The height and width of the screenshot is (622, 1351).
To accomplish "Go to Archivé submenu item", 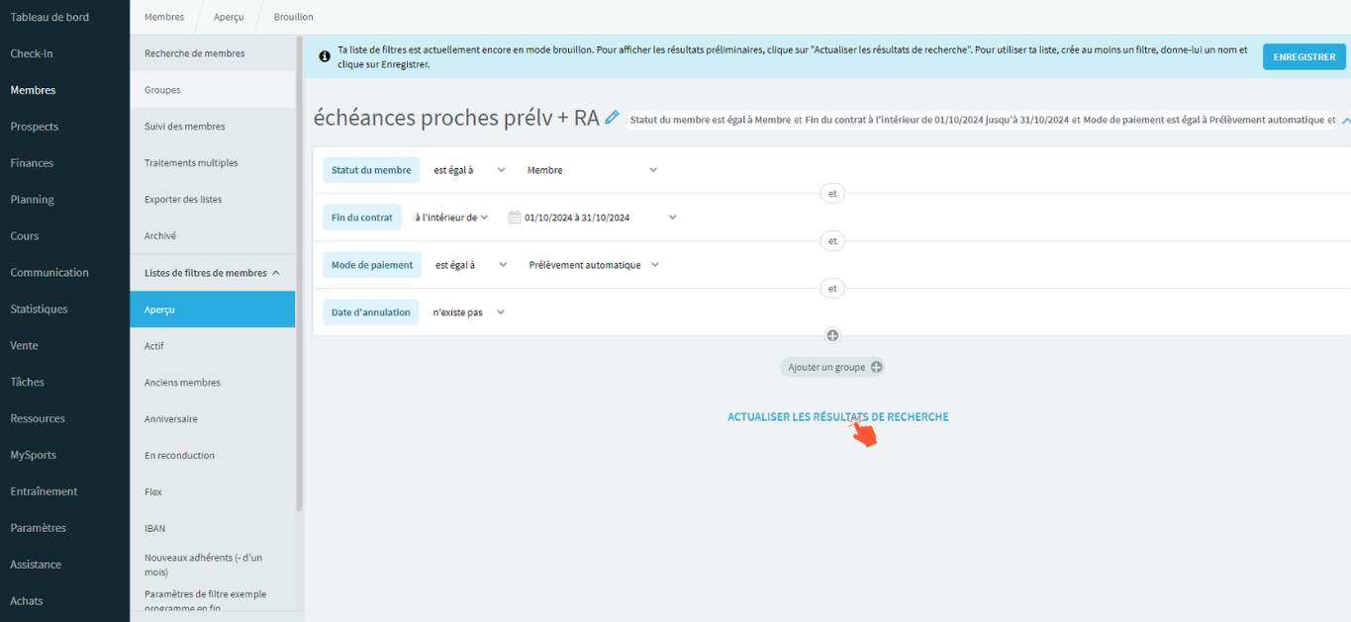I will click(212, 236).
